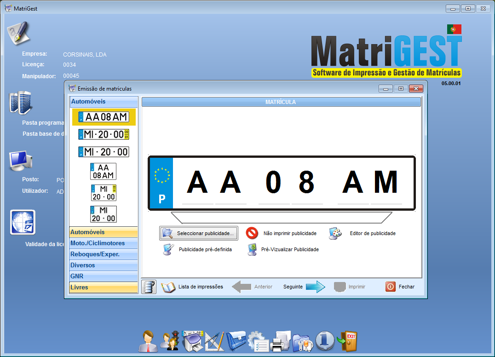
Task: Minimize the Emissão de matriculas window
Action: point(386,89)
